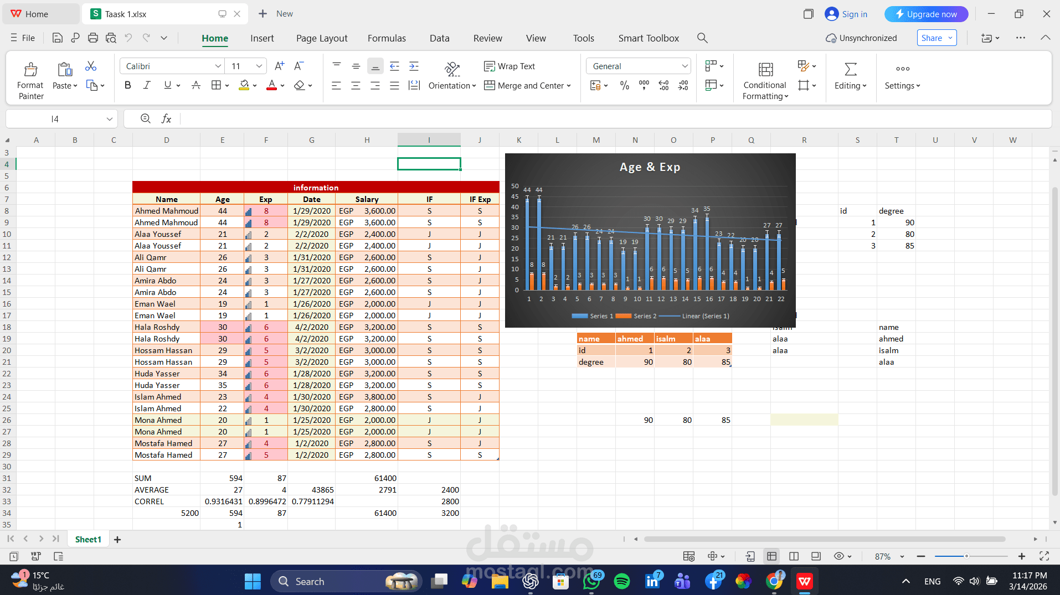Select the Format Painter tool
Image resolution: width=1060 pixels, height=595 pixels.
click(30, 78)
